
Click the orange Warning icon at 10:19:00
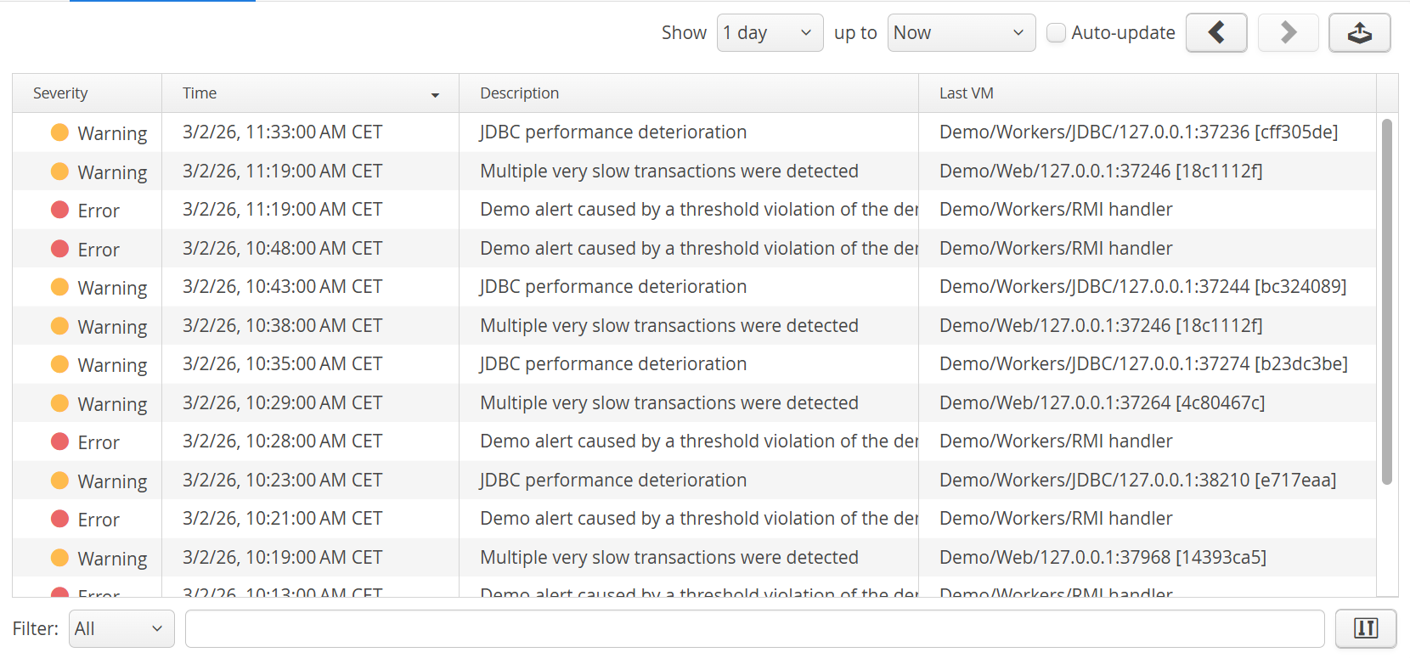59,558
